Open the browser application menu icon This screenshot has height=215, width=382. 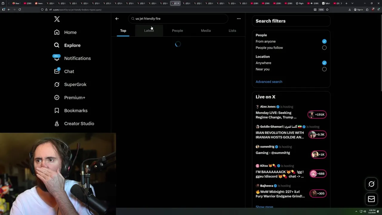(x=378, y=10)
